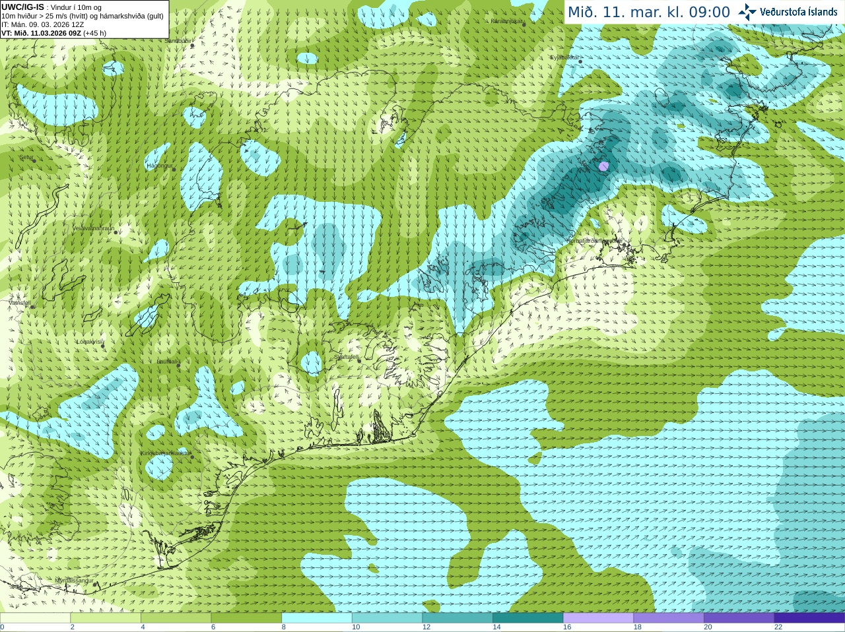845x632 pixels.
Task: Pick the 6–8 m/s legend swatch
Action: click(x=246, y=618)
